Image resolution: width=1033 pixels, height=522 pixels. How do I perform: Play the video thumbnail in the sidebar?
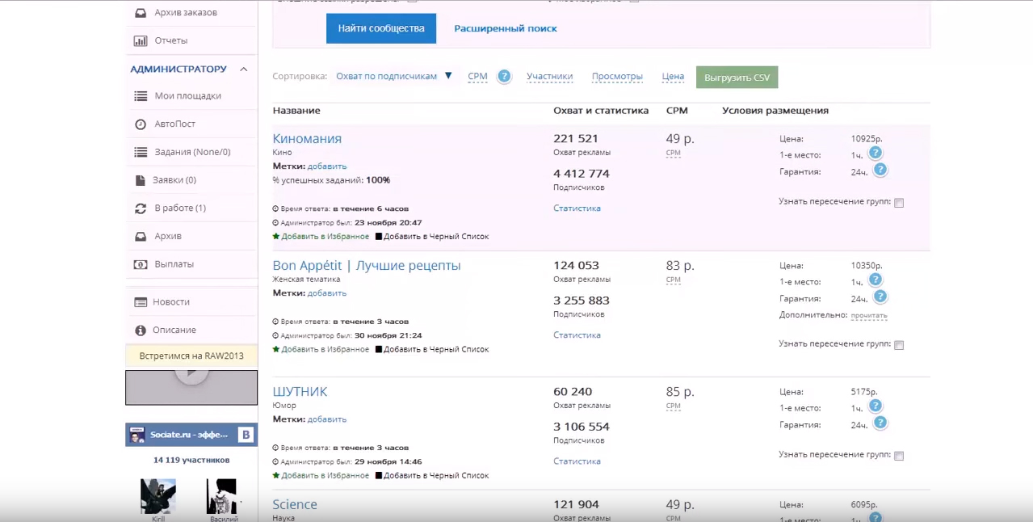[191, 373]
